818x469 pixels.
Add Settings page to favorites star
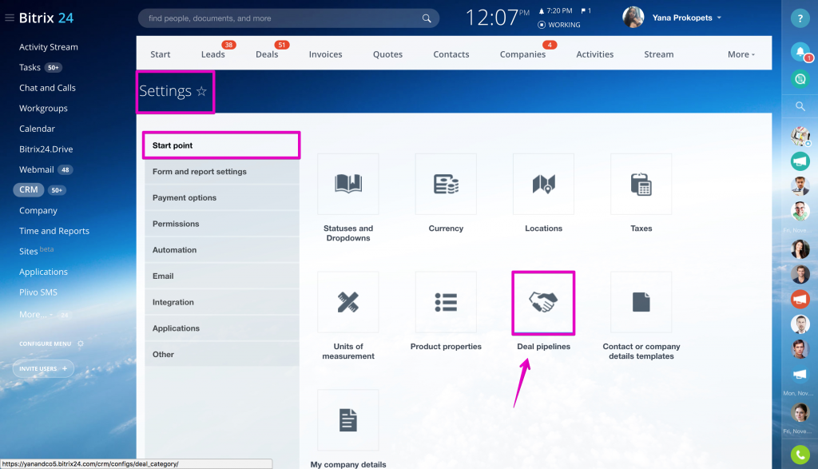pyautogui.click(x=201, y=91)
